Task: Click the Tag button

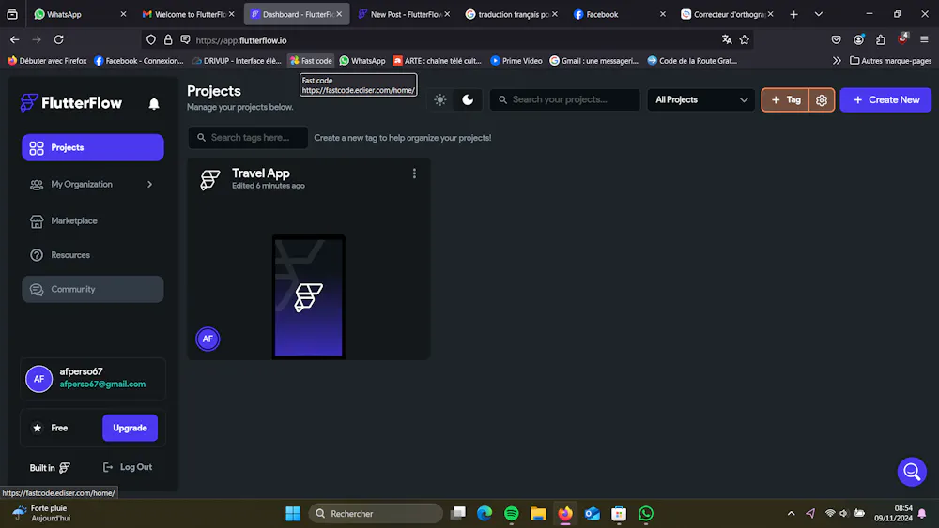Action: tap(786, 100)
